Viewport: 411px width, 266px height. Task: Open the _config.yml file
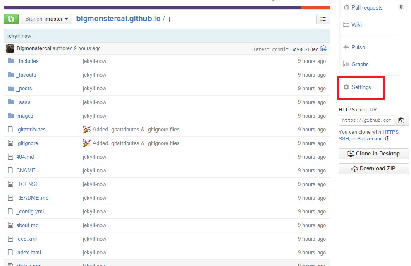30,211
